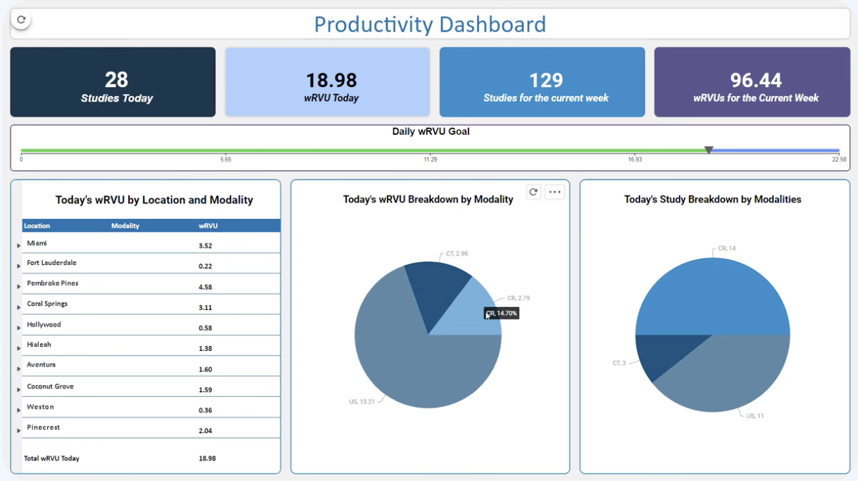Select the wRVU Today summary card
The height and width of the screenshot is (481, 858).
tap(327, 82)
